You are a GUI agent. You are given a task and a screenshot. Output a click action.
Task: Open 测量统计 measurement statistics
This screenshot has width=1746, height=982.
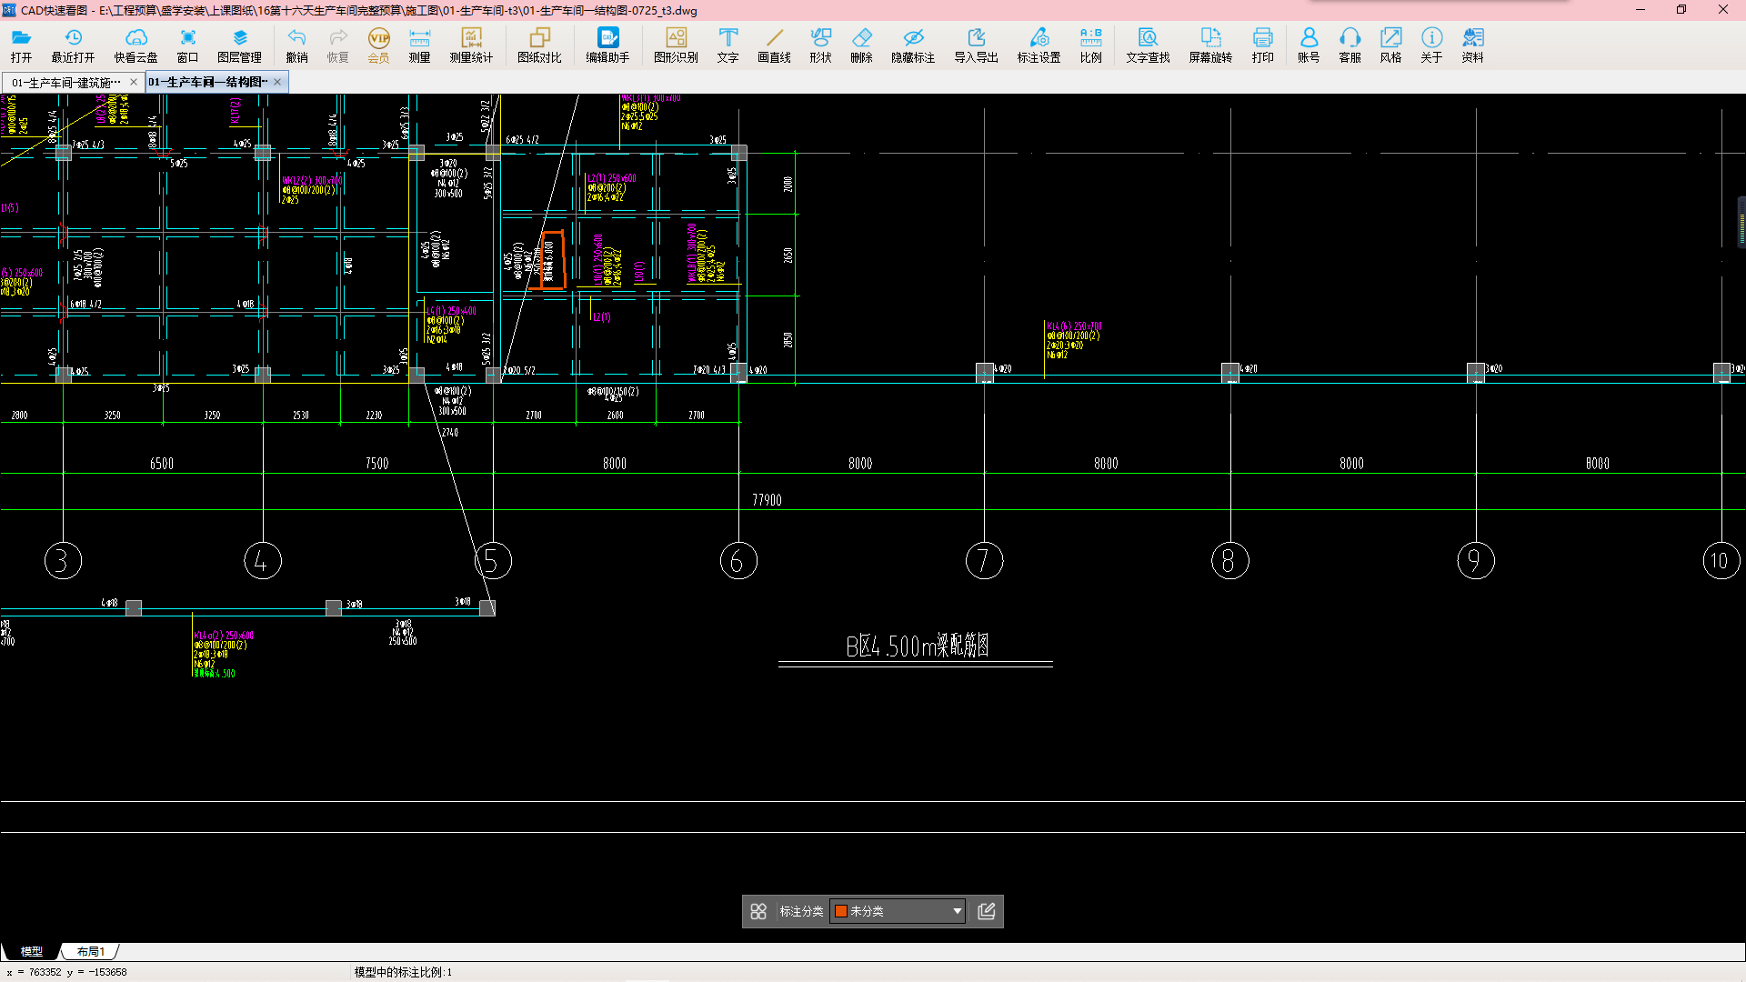pos(471,45)
